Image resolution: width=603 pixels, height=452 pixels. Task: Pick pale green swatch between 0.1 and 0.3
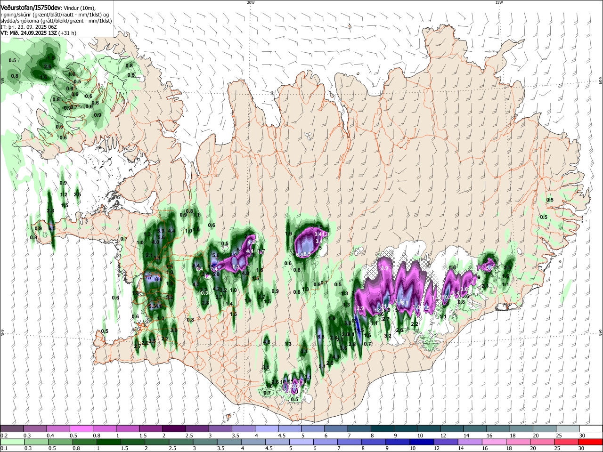12,442
